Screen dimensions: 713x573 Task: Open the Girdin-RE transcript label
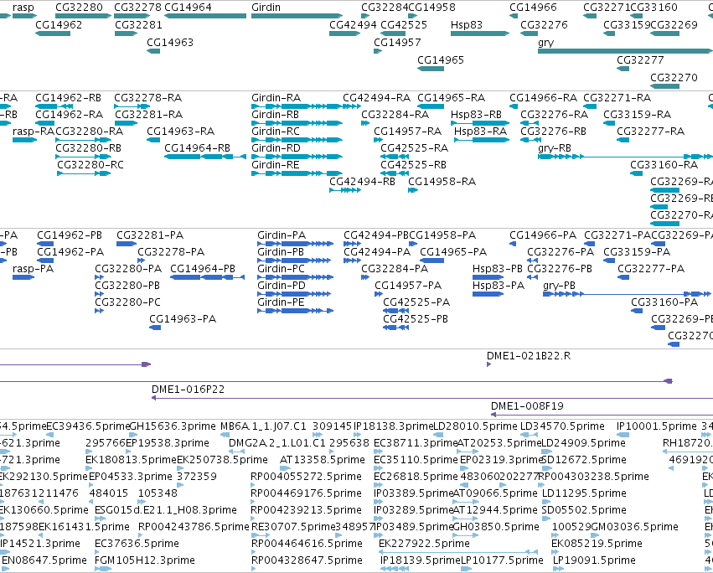276,165
